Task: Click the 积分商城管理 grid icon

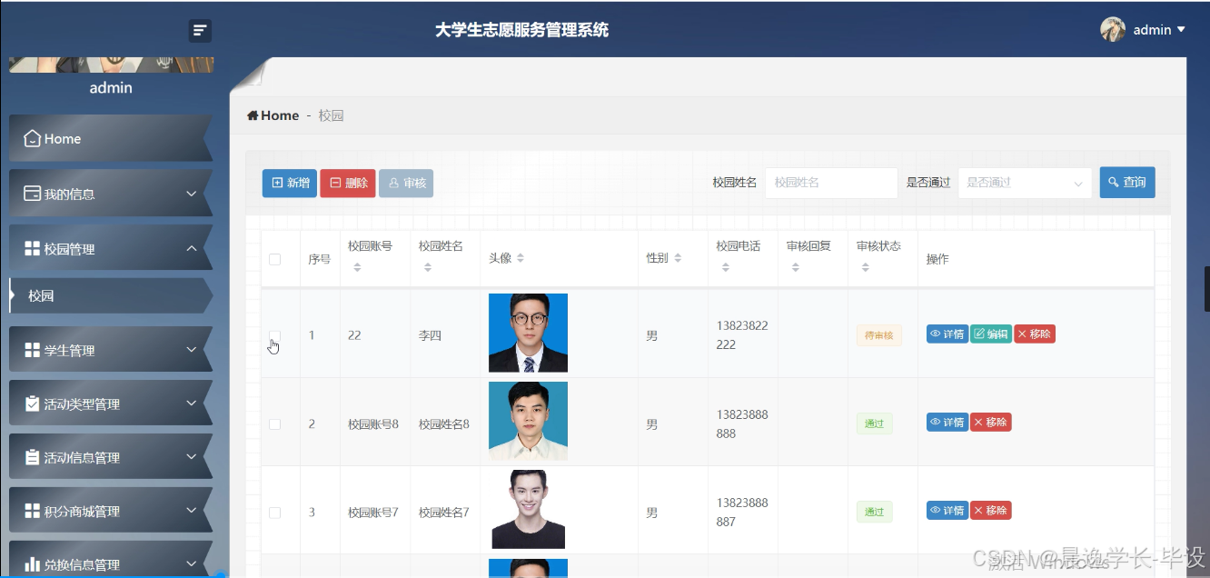Action: pyautogui.click(x=32, y=511)
